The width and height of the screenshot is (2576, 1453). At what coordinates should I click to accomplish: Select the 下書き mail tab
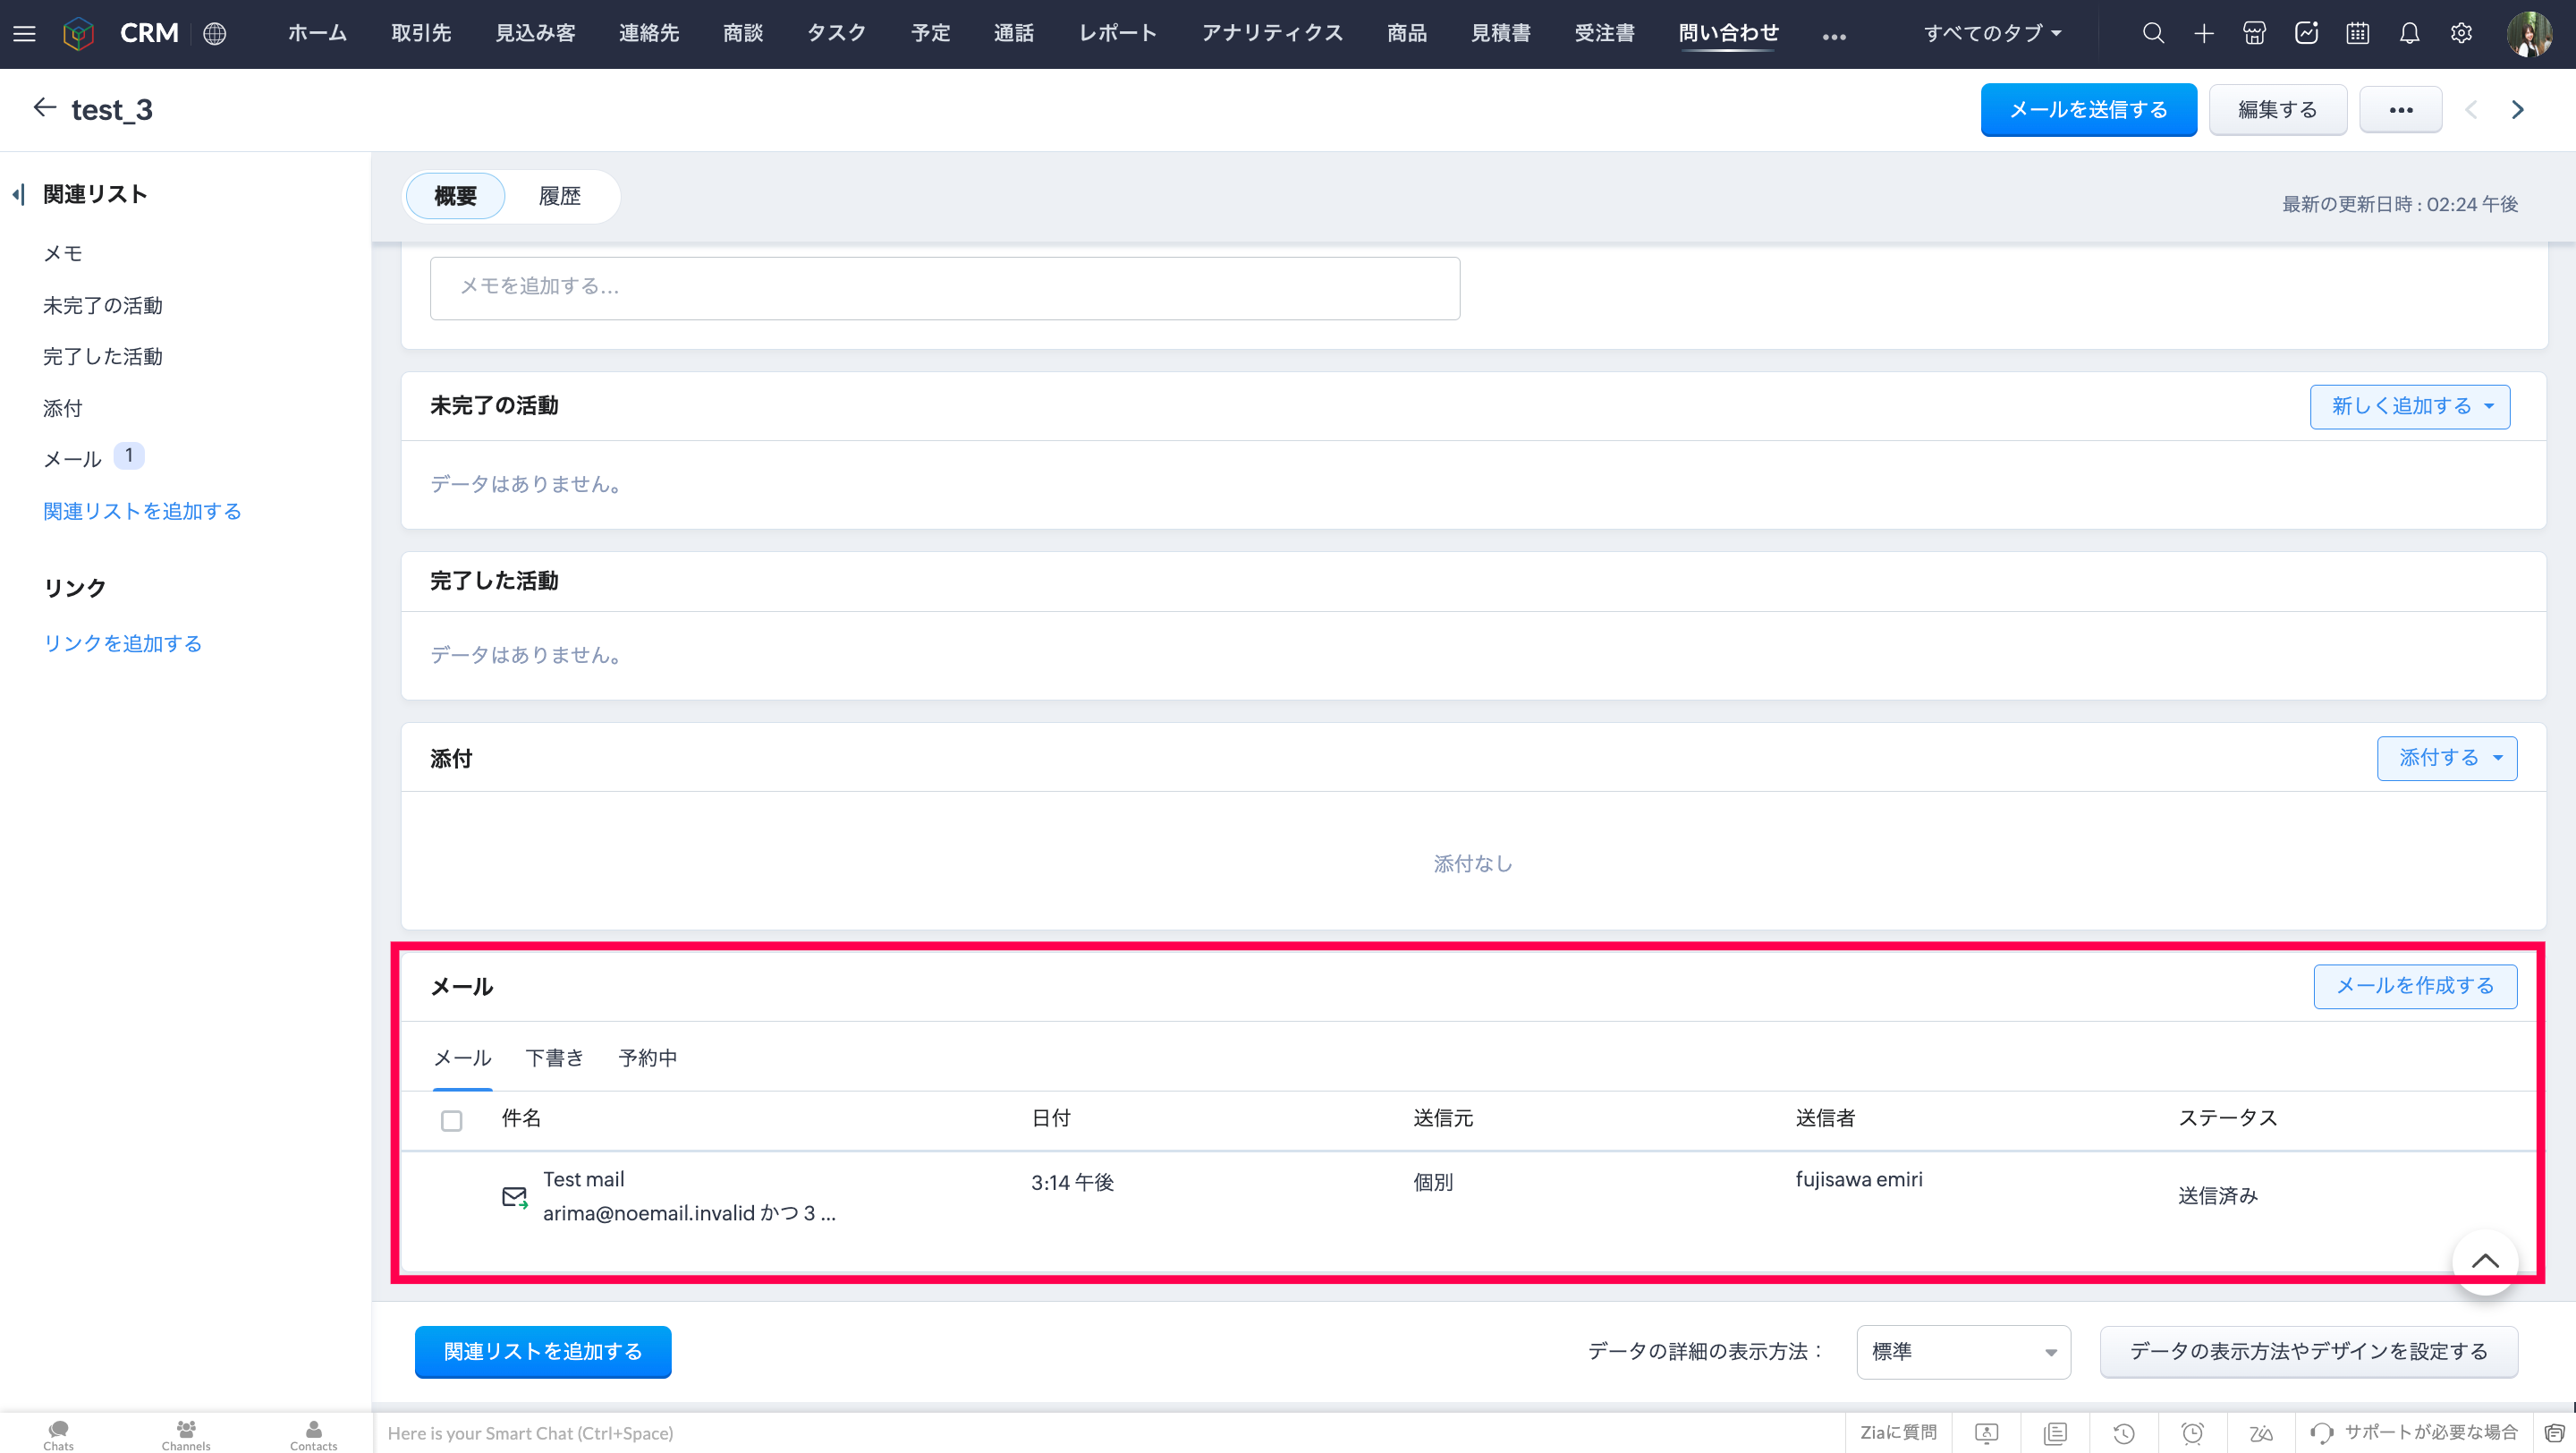point(554,1058)
